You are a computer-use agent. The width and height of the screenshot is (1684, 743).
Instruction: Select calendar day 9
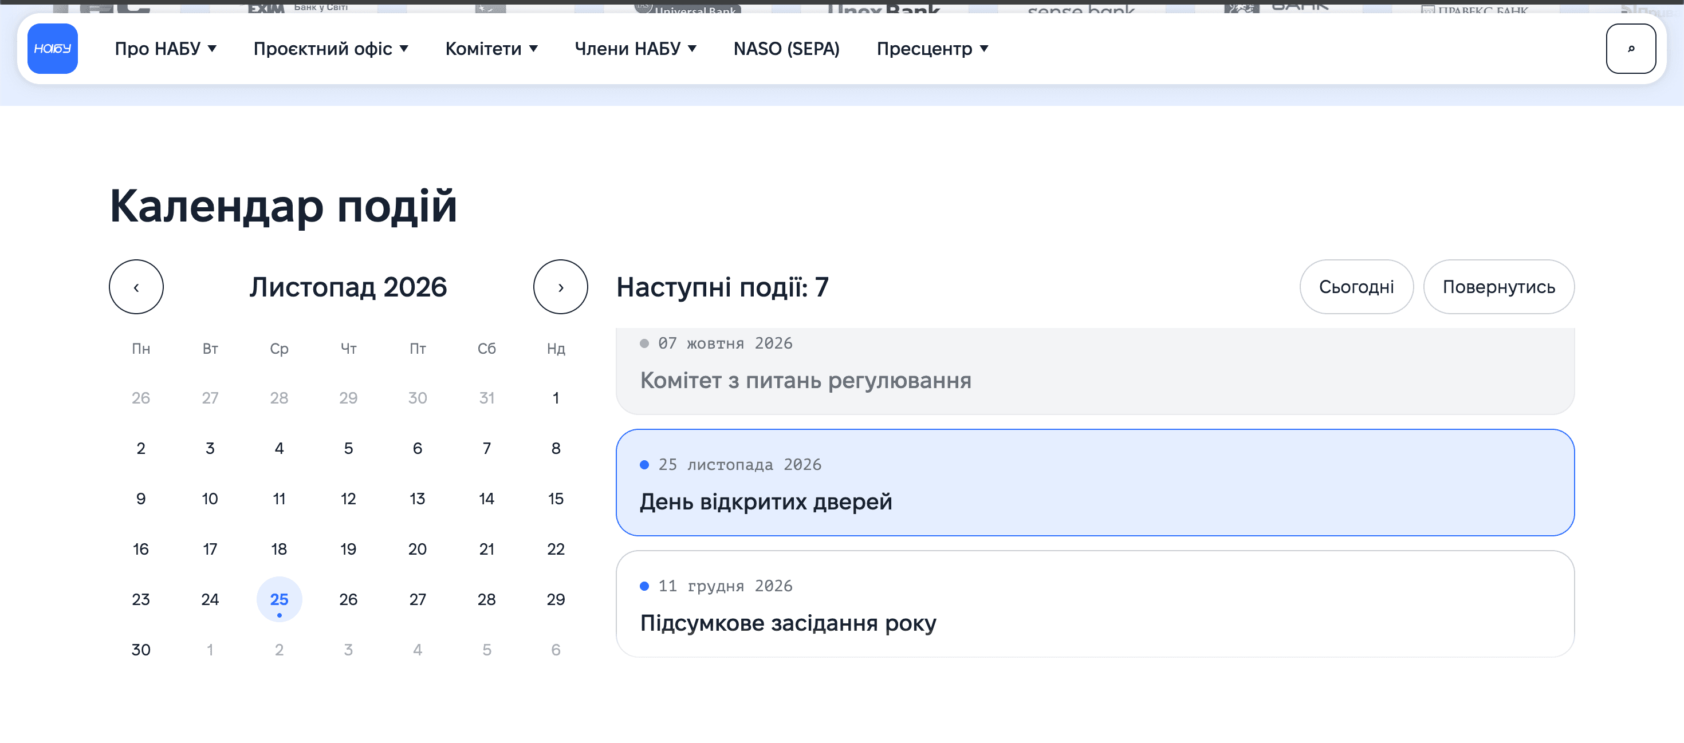tap(140, 499)
